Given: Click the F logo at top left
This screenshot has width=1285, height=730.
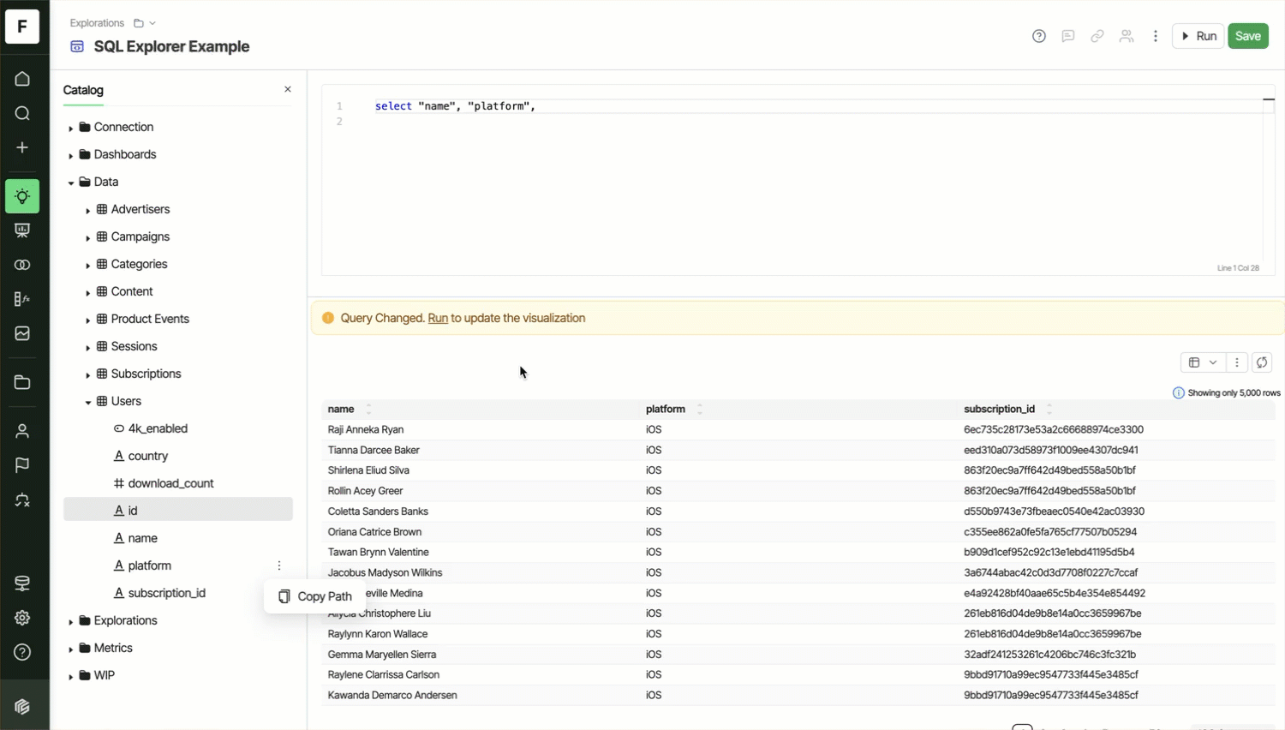Looking at the screenshot, I should point(22,27).
